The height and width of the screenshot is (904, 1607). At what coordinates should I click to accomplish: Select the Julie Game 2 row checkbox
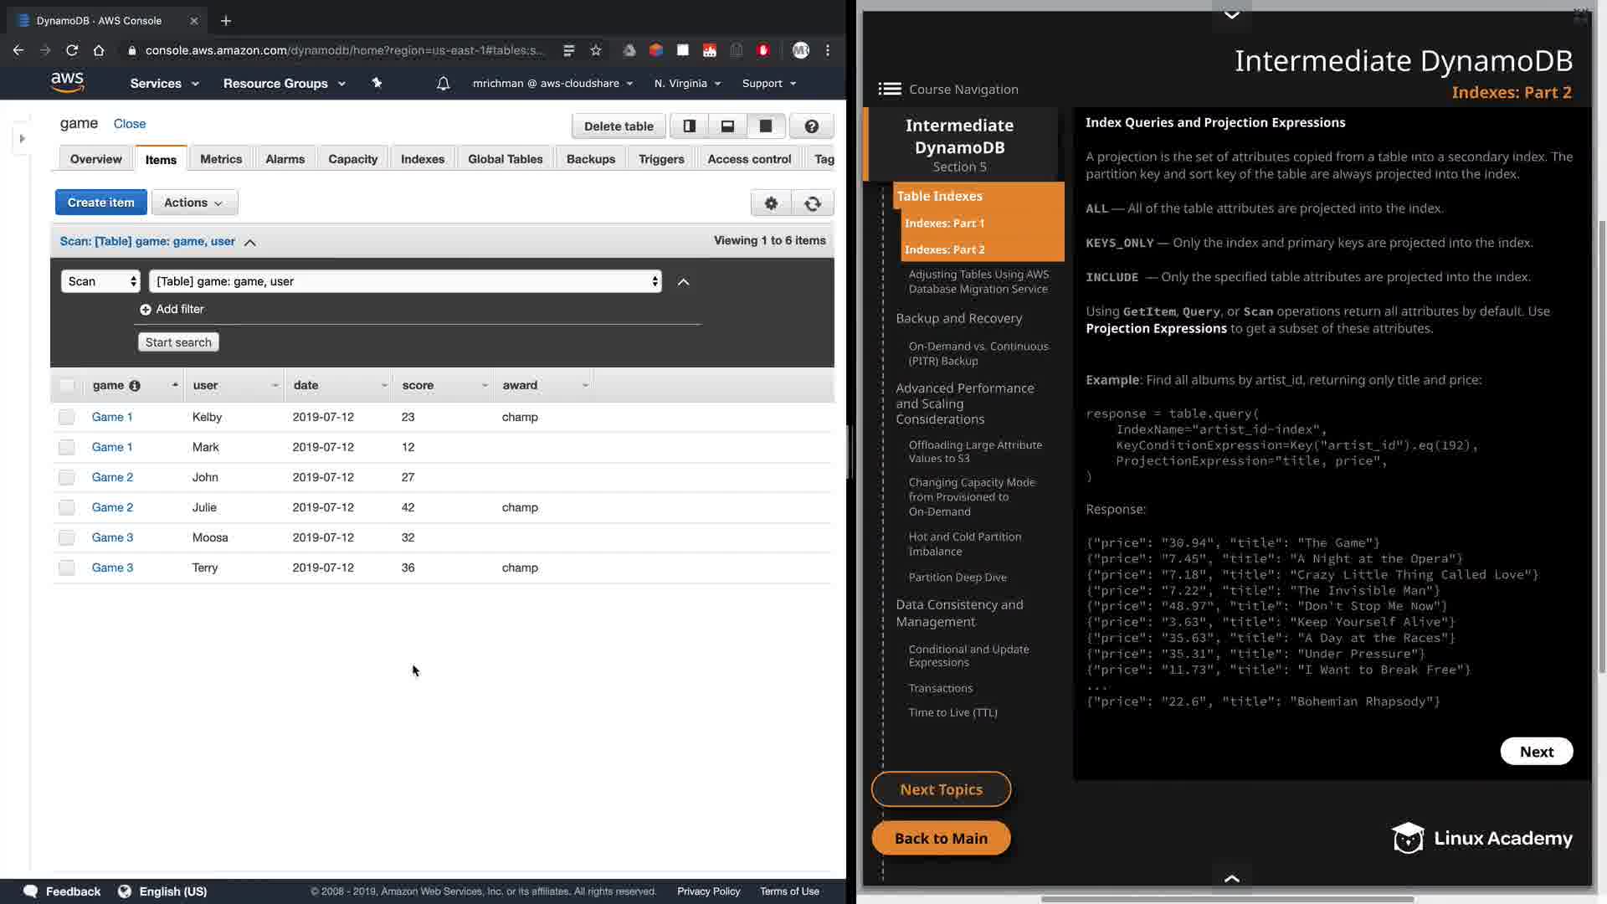coord(67,507)
